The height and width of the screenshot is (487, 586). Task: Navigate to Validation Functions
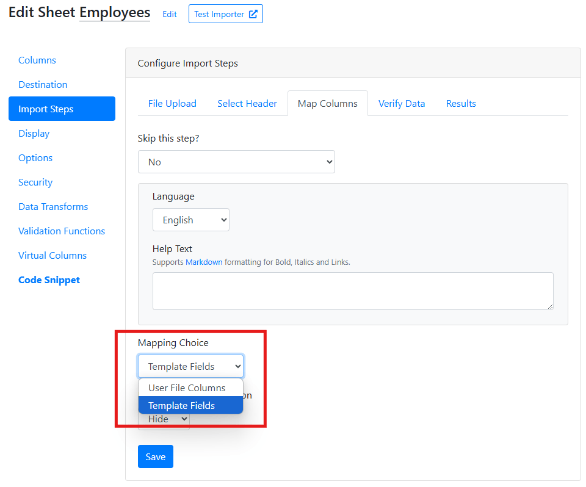61,231
